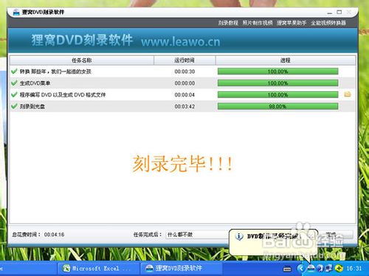Click the run time 00:00:04
Image resolution: width=369 pixels, height=276 pixels.
pyautogui.click(x=184, y=95)
